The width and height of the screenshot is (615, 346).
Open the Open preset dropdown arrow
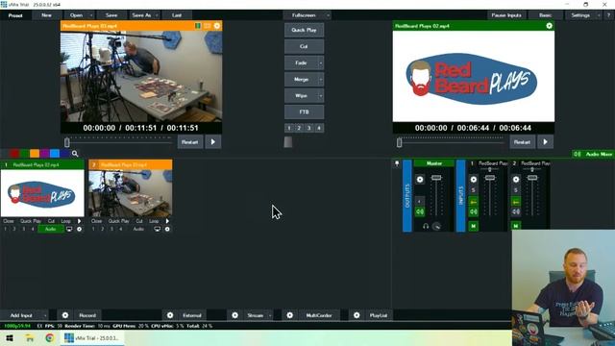(91, 15)
